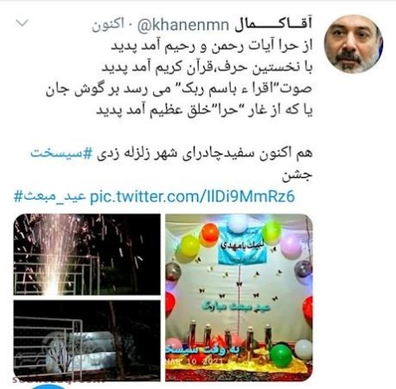Open the balloon celebration photo thumbnail
Viewport: 396px width, 389px height.
(239, 297)
